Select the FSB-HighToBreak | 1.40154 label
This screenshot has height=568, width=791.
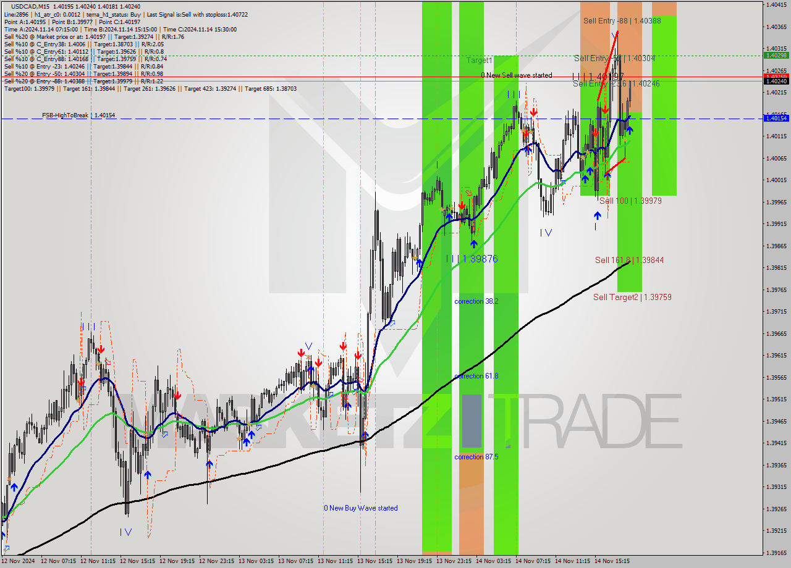78,115
